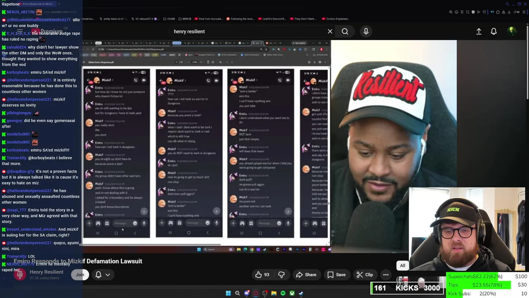Click the video player showing Discord screenshots
The height and width of the screenshot is (298, 529).
[x=269, y=146]
